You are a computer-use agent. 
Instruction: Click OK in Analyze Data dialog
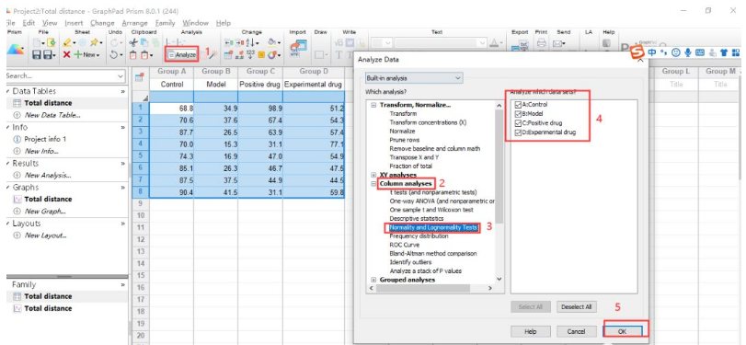tap(623, 331)
